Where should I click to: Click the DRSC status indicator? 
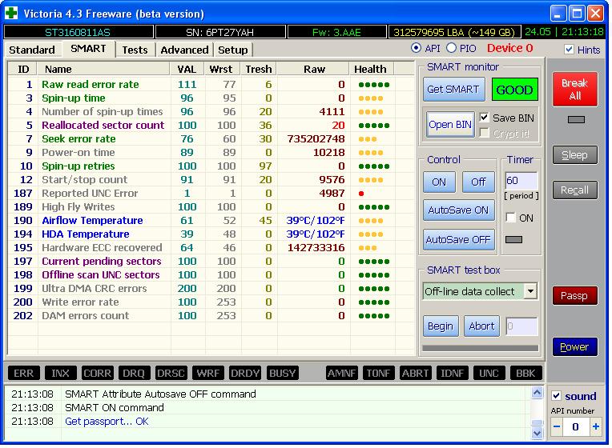pyautogui.click(x=171, y=373)
